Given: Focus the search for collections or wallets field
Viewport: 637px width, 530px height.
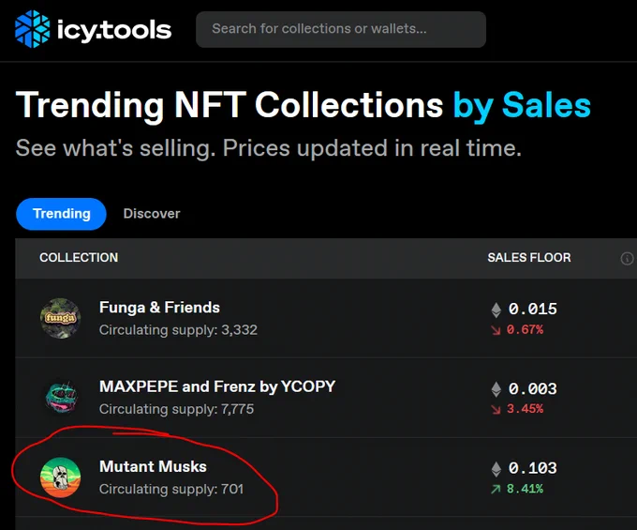Looking at the screenshot, I should [x=341, y=29].
